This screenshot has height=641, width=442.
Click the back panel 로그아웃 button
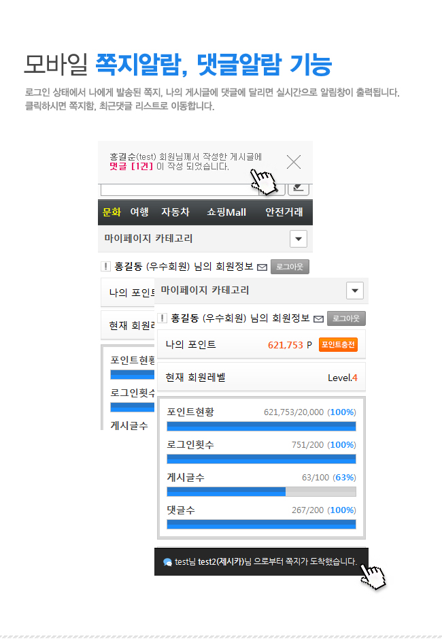290,267
